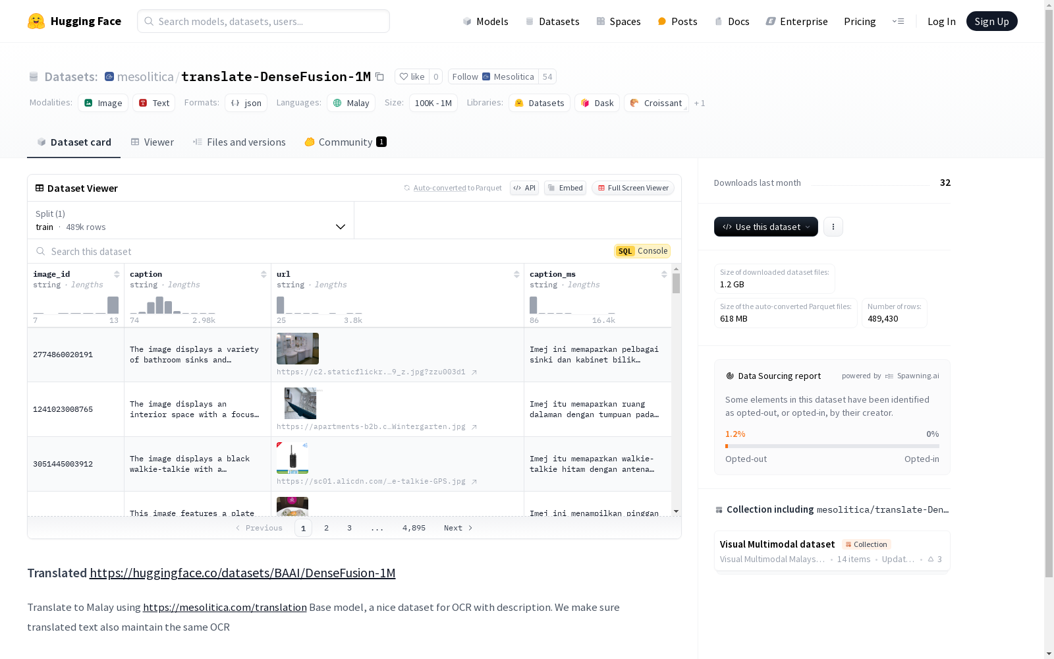Click the json format tag
Screen dimensions: 1054x659
(246, 103)
